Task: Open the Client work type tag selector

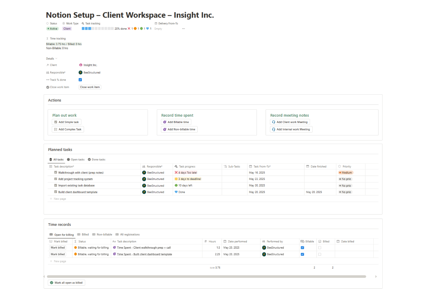Action: pos(67,29)
